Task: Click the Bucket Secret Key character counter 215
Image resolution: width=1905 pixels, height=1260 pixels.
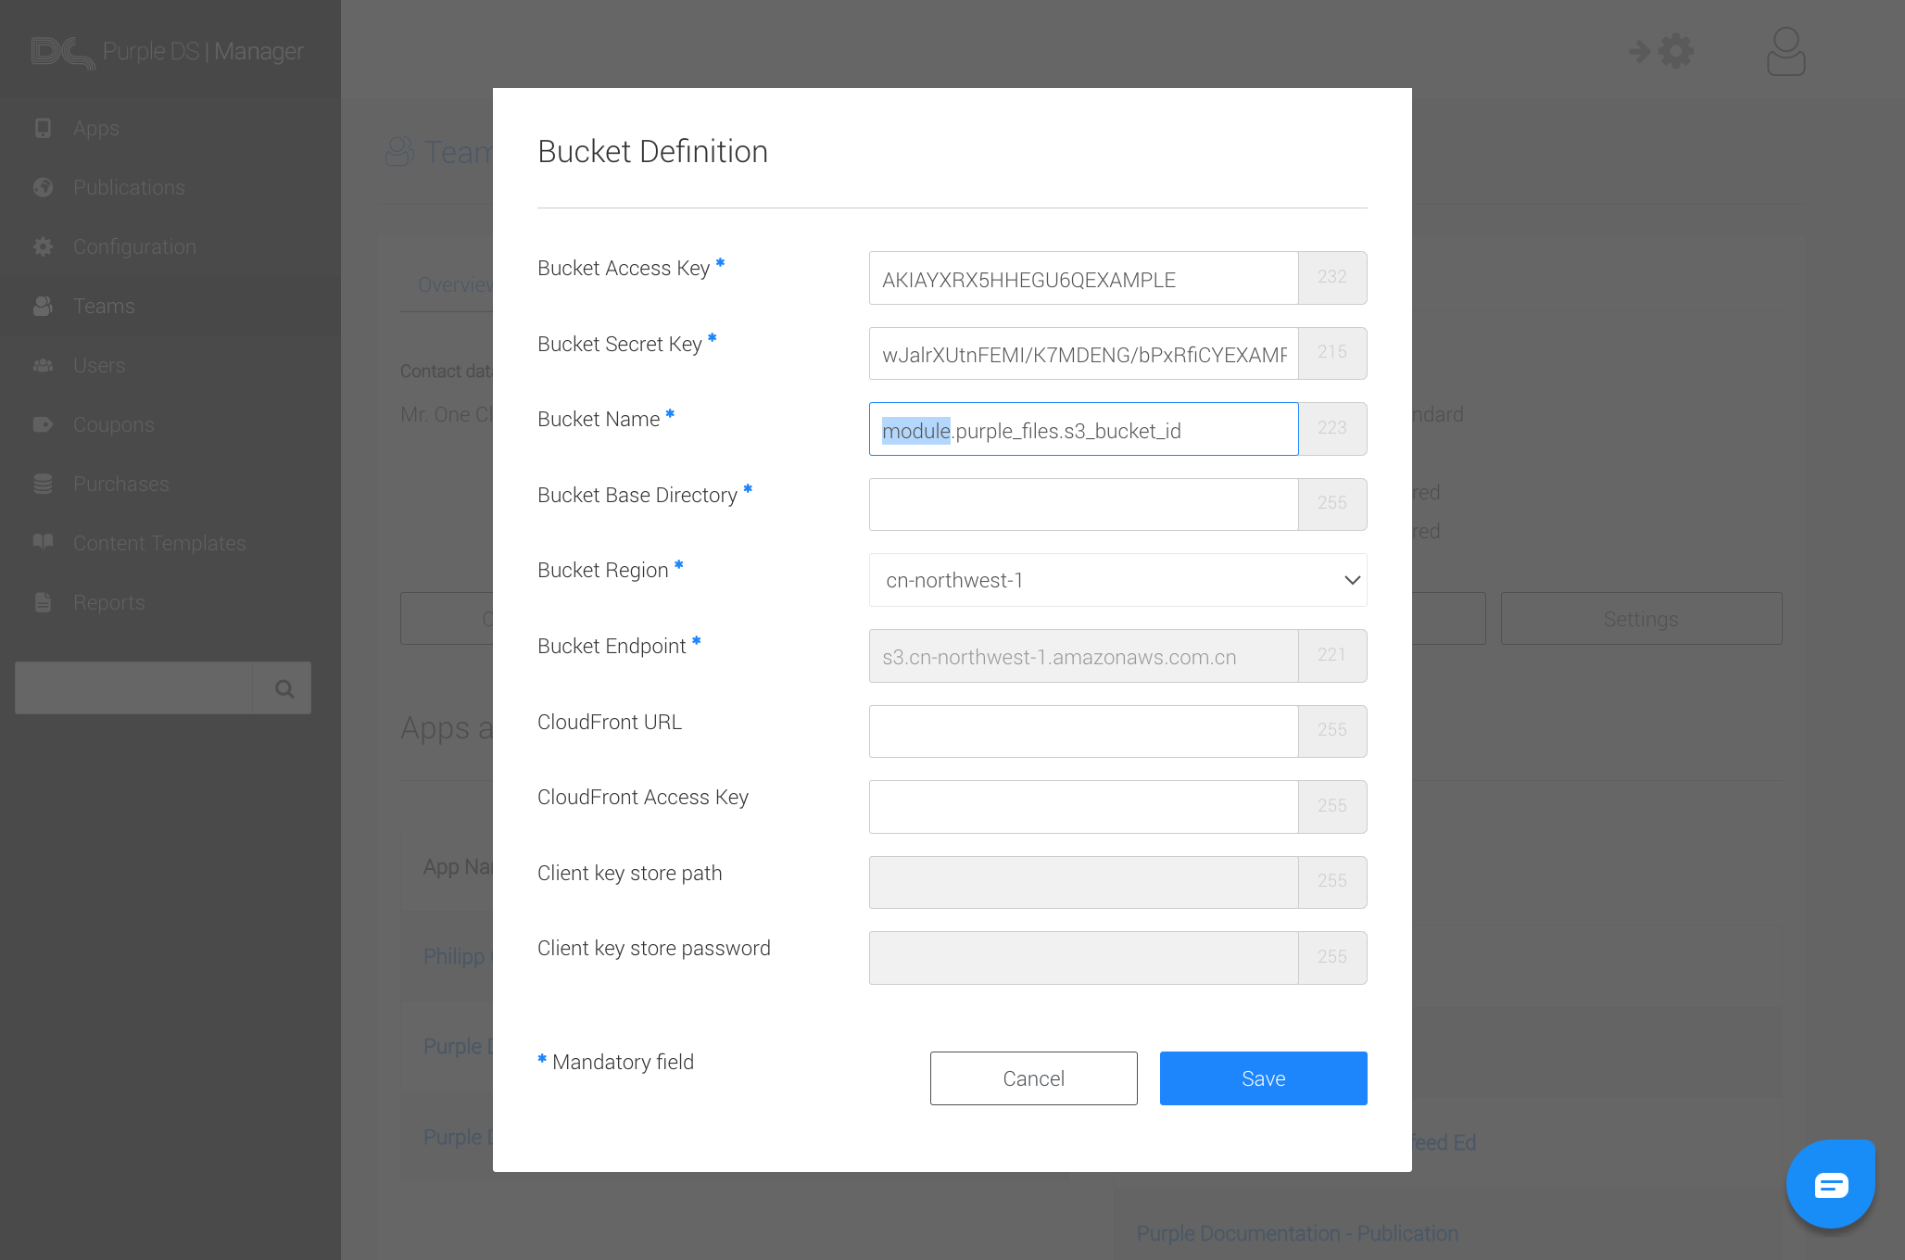Action: tap(1332, 352)
